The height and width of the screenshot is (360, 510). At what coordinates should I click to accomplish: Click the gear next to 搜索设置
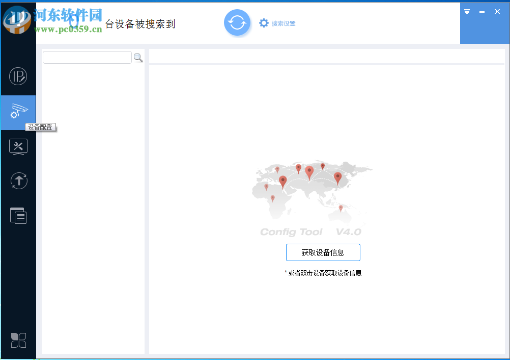pos(264,22)
